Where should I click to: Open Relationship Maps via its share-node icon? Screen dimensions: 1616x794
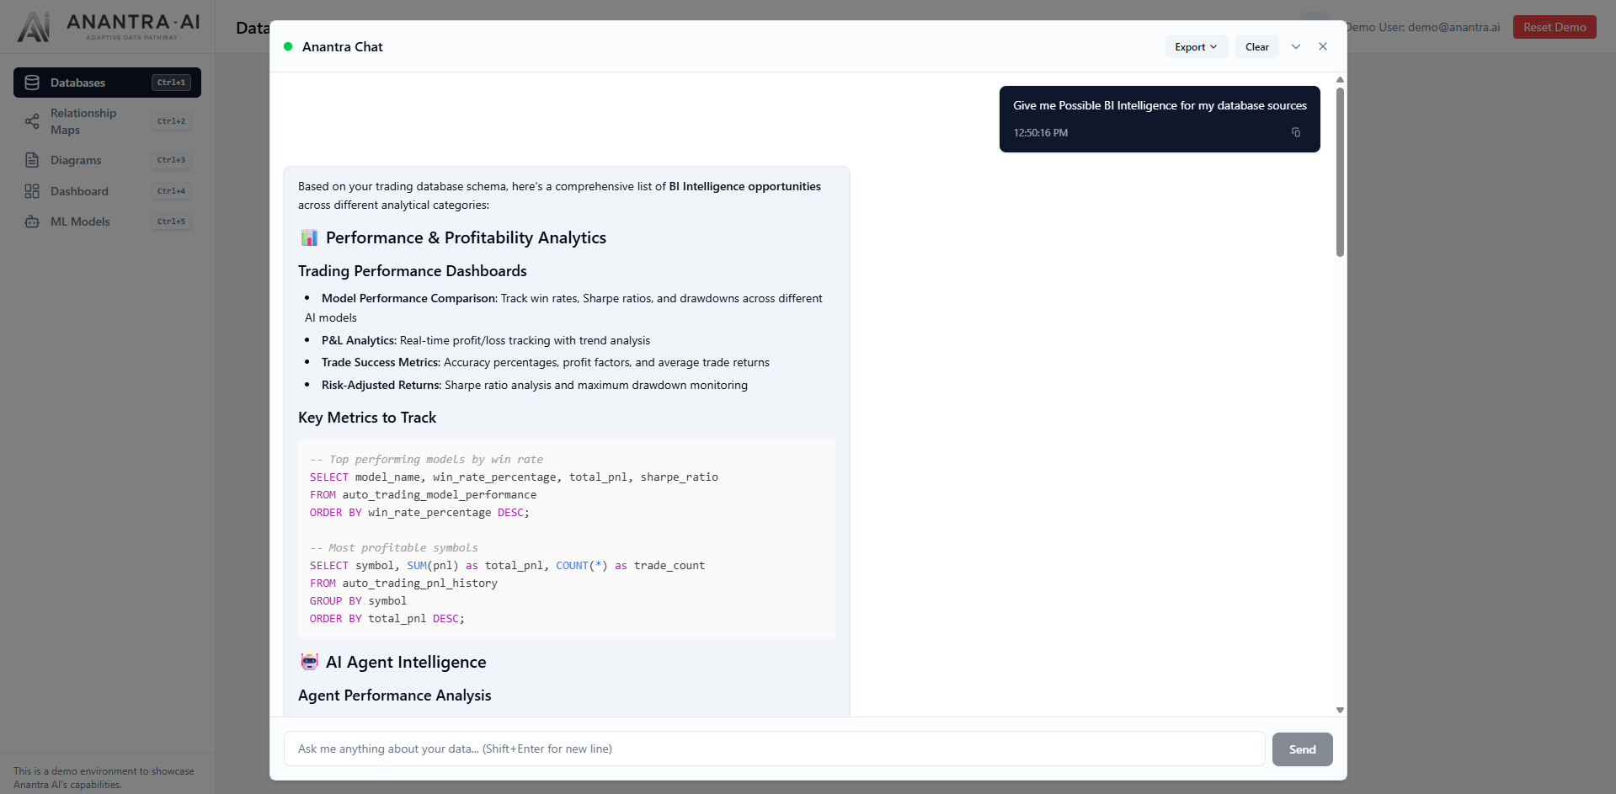point(32,121)
